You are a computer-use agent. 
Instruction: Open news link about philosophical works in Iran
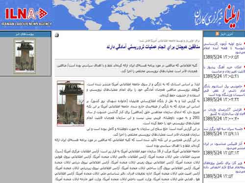click(x=224, y=146)
